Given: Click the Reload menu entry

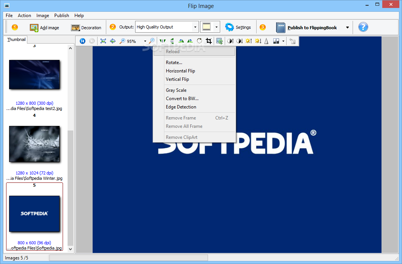Looking at the screenshot, I should (x=194, y=52).
